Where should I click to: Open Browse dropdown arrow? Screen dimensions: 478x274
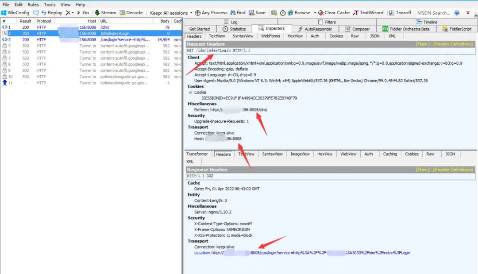click(x=315, y=13)
